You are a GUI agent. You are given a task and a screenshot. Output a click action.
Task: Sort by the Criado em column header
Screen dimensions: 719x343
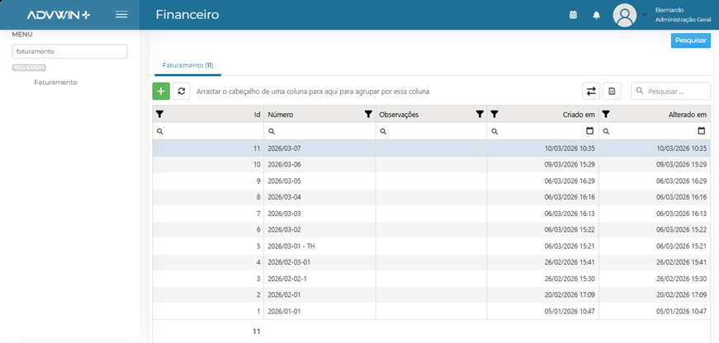tap(579, 115)
